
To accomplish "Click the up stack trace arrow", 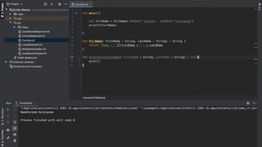I will coord(15,110).
